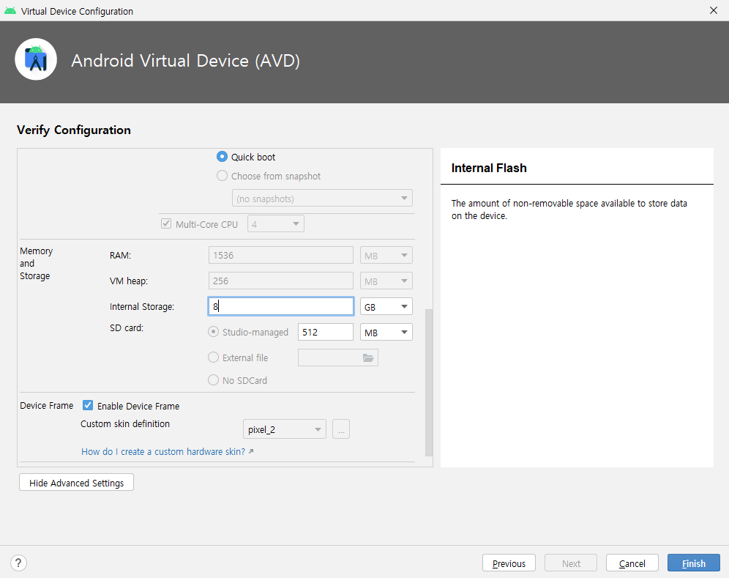Close the Virtual Device Configuration window

tap(714, 10)
